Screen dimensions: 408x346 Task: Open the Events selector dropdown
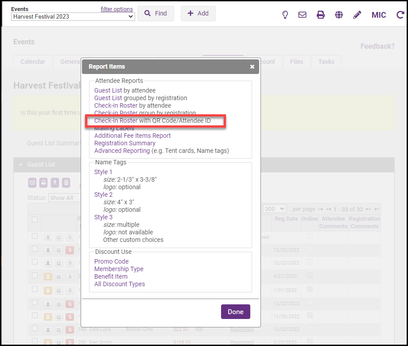pyautogui.click(x=73, y=16)
